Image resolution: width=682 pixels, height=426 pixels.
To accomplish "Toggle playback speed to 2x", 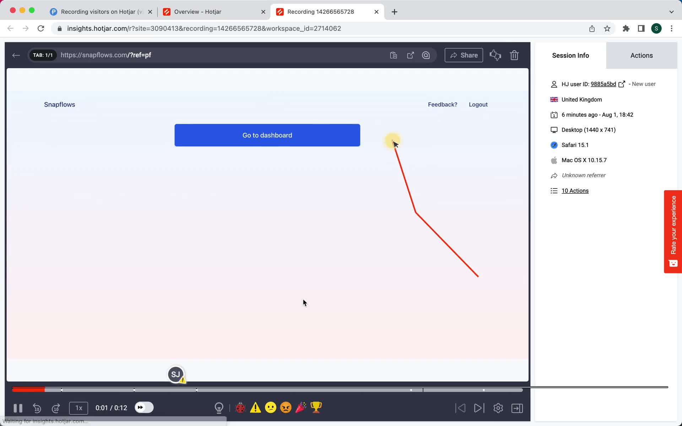I will click(78, 408).
